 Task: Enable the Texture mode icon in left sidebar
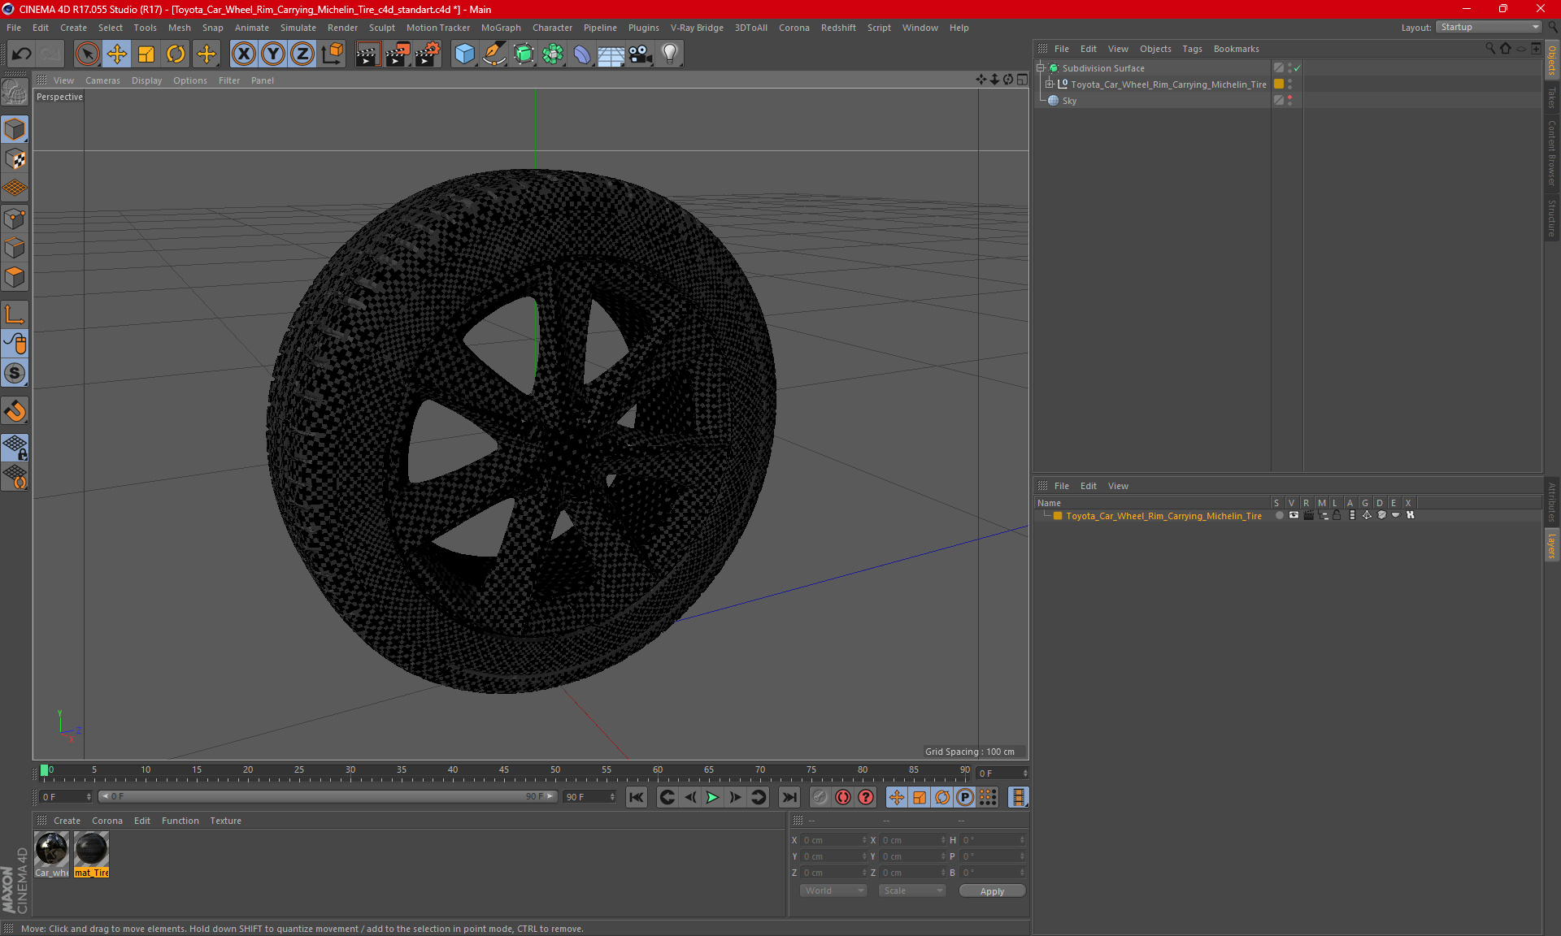coord(15,159)
